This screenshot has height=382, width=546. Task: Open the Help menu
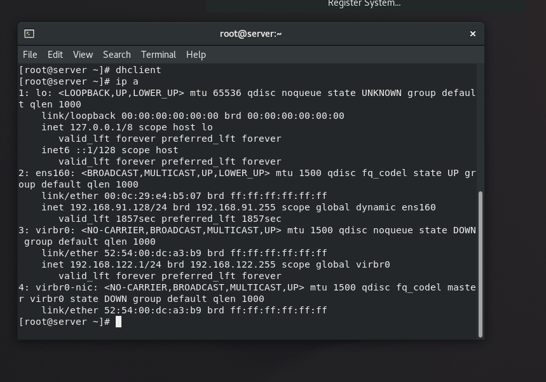[x=196, y=55]
